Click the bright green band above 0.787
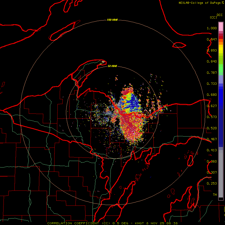Screen dimensions: 225x225 (x=221, y=68)
